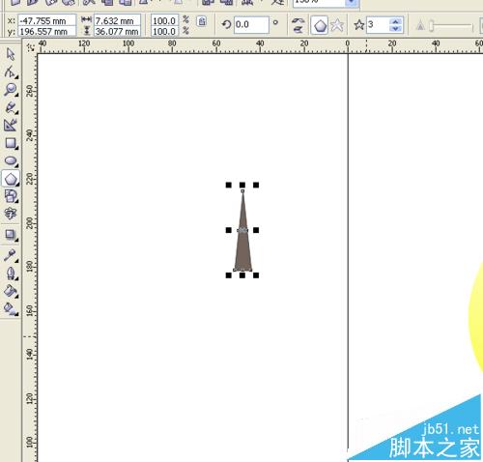Select the Pick tool arrow

click(11, 54)
